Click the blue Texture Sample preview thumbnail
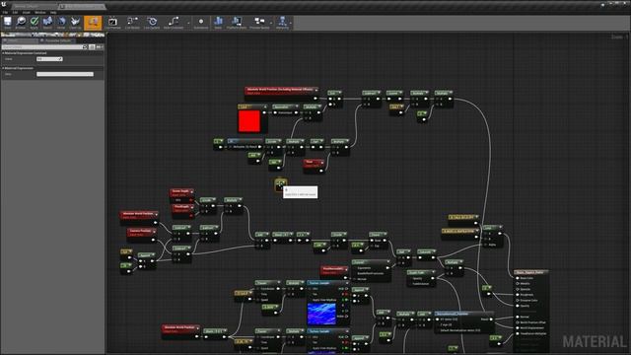The width and height of the screenshot is (631, 355). click(x=321, y=314)
